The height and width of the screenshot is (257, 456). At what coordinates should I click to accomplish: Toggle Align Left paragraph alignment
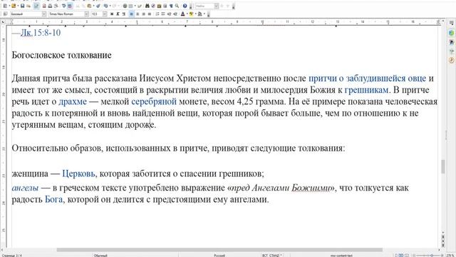pyautogui.click(x=131, y=14)
